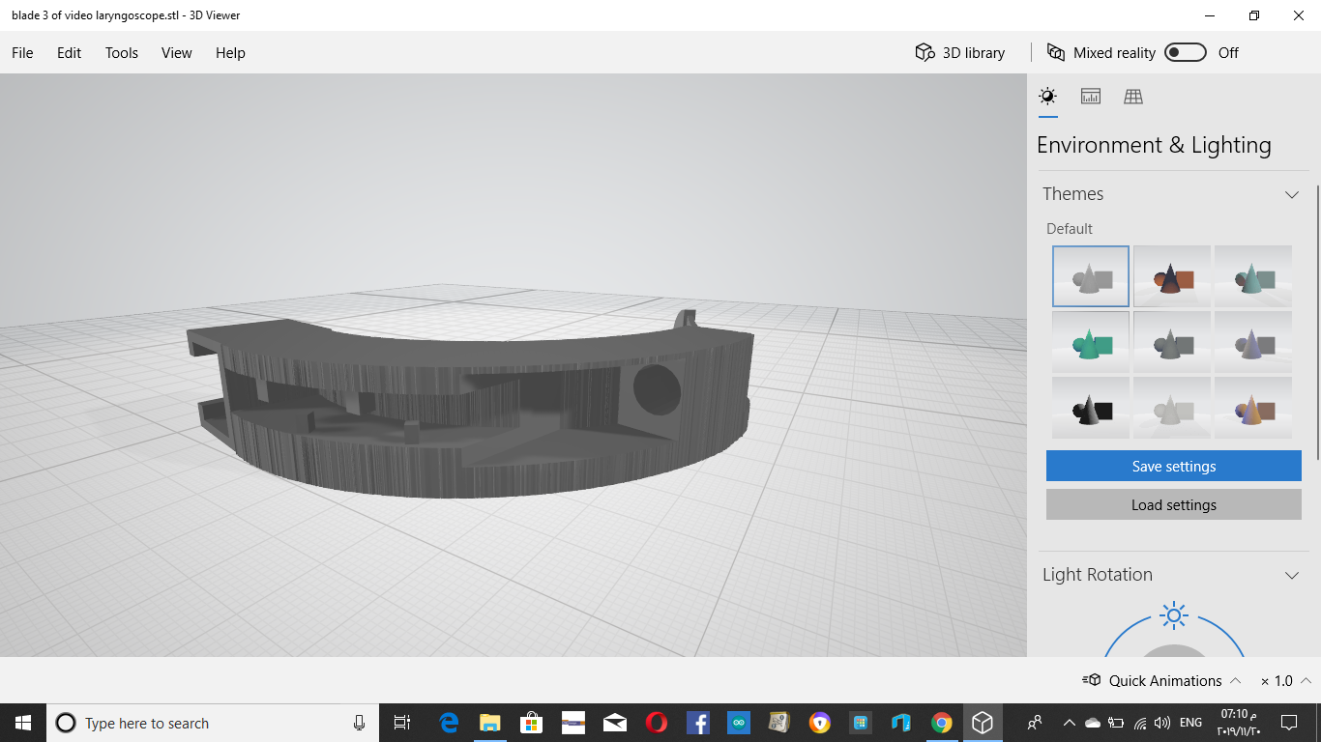The height and width of the screenshot is (742, 1321).
Task: Open the Environment & Lighting tab icon
Action: [1047, 96]
